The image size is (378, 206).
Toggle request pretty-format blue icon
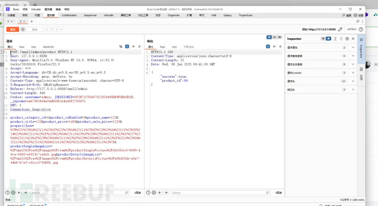(x=127, y=46)
